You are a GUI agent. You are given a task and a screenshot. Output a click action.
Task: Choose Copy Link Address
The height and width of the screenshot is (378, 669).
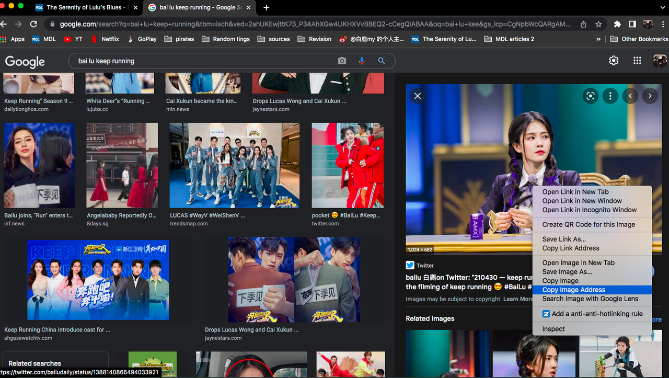point(571,248)
